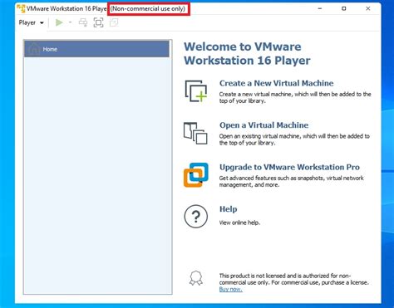Click the Workstation Pro upgrade logo icon
The width and height of the screenshot is (394, 308).
(195, 175)
